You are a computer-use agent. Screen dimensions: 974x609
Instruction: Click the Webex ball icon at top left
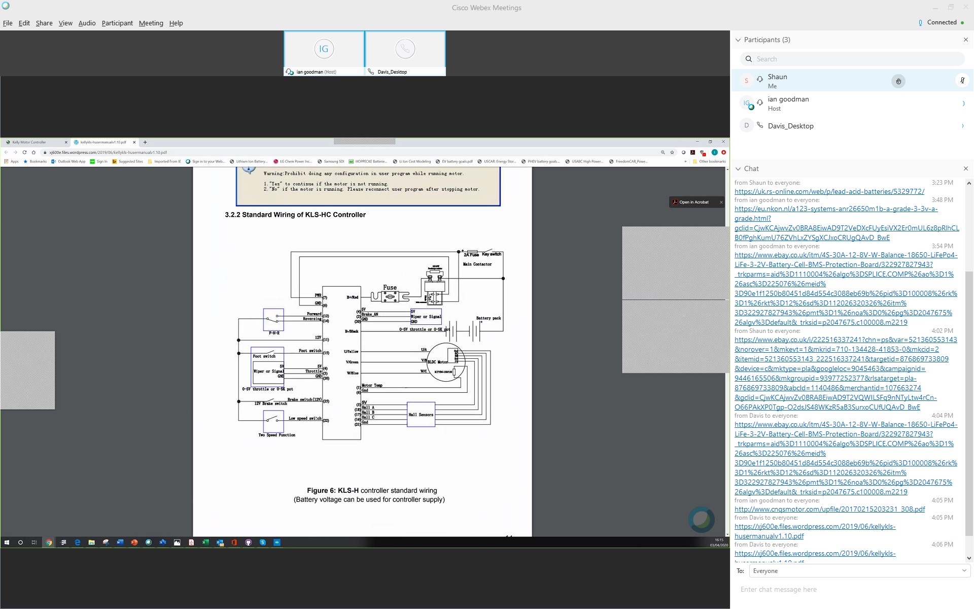pos(6,6)
